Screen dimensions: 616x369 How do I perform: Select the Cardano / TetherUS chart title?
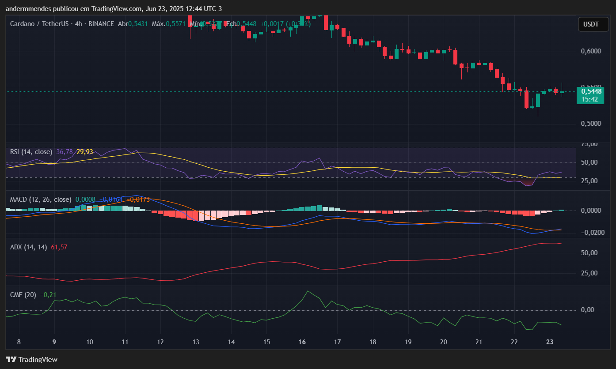pos(39,24)
